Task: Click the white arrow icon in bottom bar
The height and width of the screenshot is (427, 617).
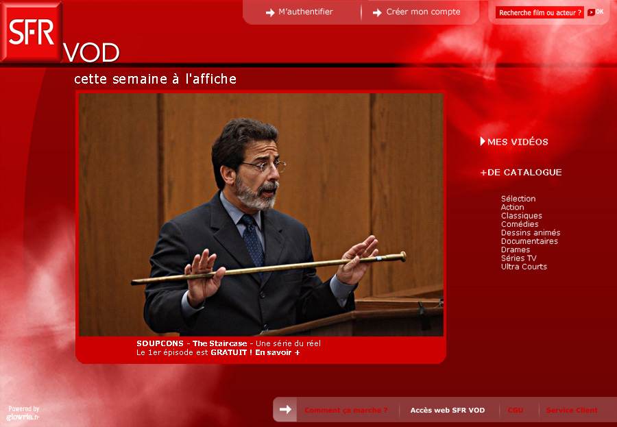Action: point(285,409)
